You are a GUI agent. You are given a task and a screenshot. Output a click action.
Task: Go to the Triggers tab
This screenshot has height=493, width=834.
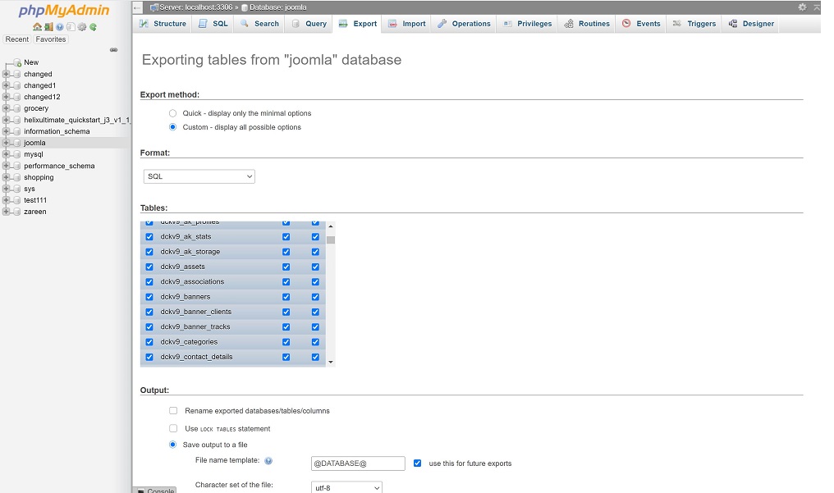click(694, 24)
